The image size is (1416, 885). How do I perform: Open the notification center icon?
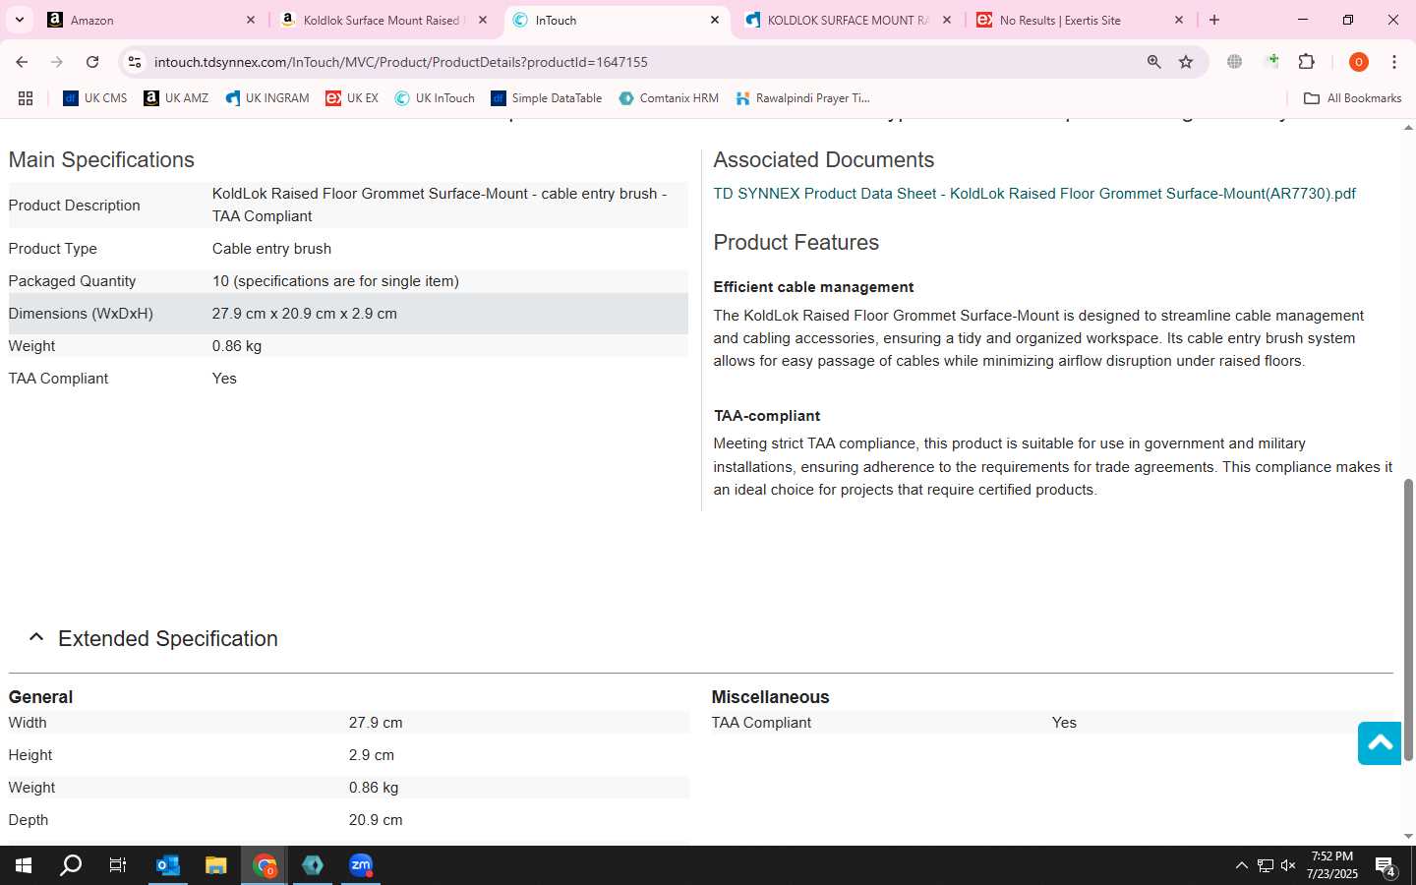[x=1386, y=866]
